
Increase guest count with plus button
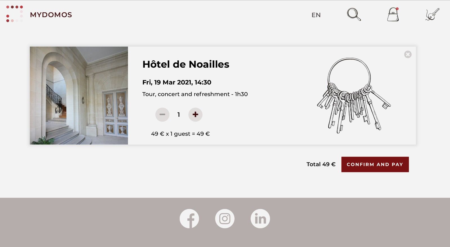[195, 115]
